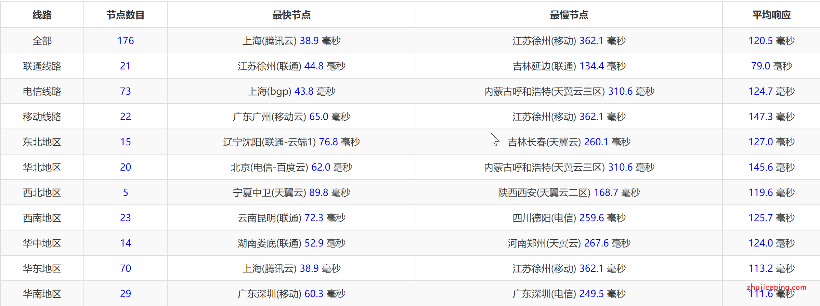
Task: Click 上海(腾讯云) 38.9 in the 全部 row
Action: click(x=291, y=41)
